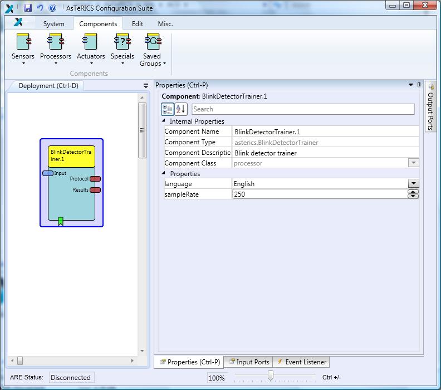Image resolution: width=441 pixels, height=390 pixels.
Task: Open Properties panel options dropdown arrow
Action: (x=410, y=85)
